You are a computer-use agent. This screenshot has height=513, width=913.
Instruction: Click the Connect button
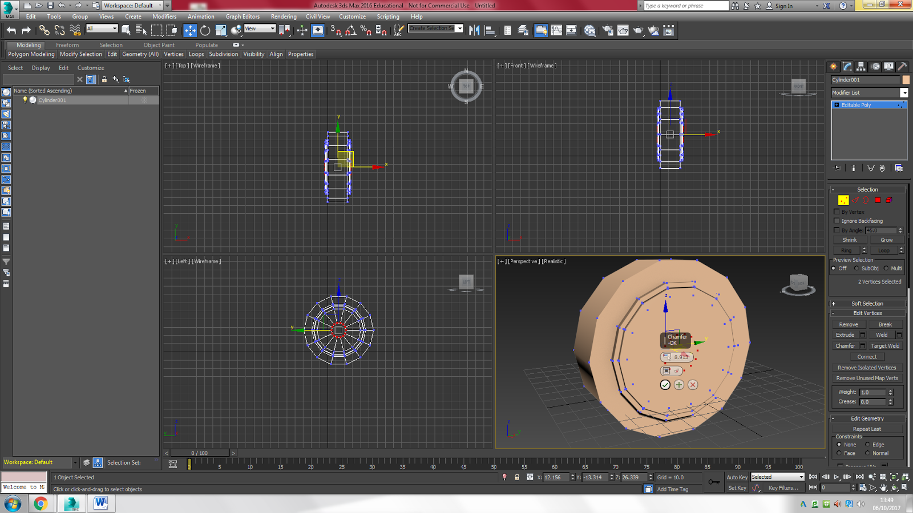(867, 357)
